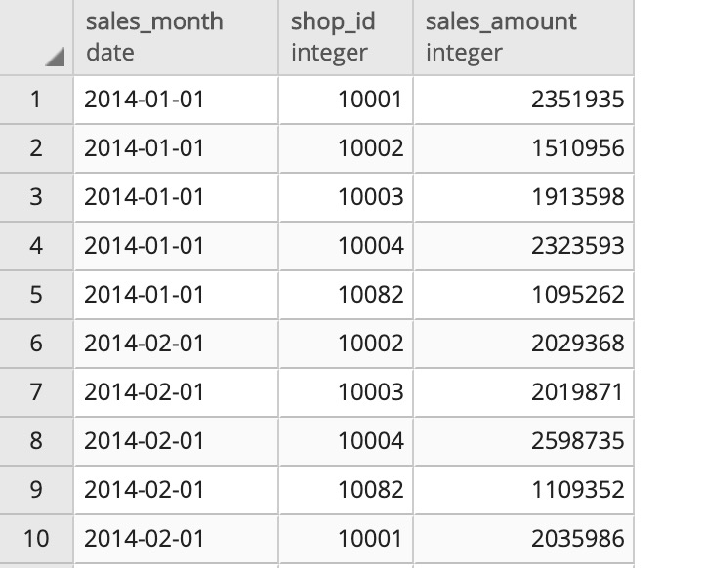The height and width of the screenshot is (568, 703).
Task: Click sales amount cell 2323593
Action: tap(523, 246)
